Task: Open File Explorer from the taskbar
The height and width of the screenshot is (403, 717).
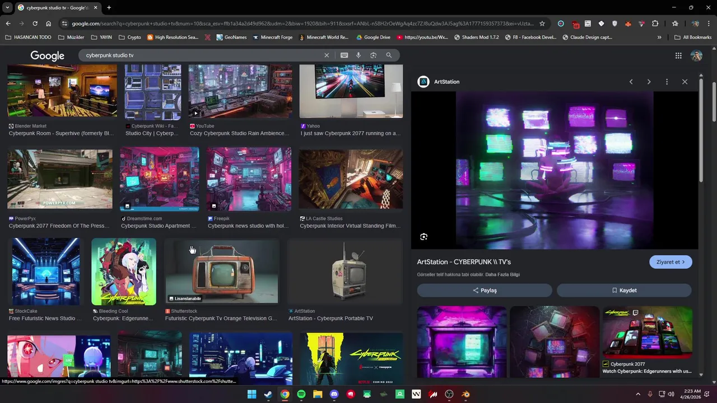Action: 318,394
